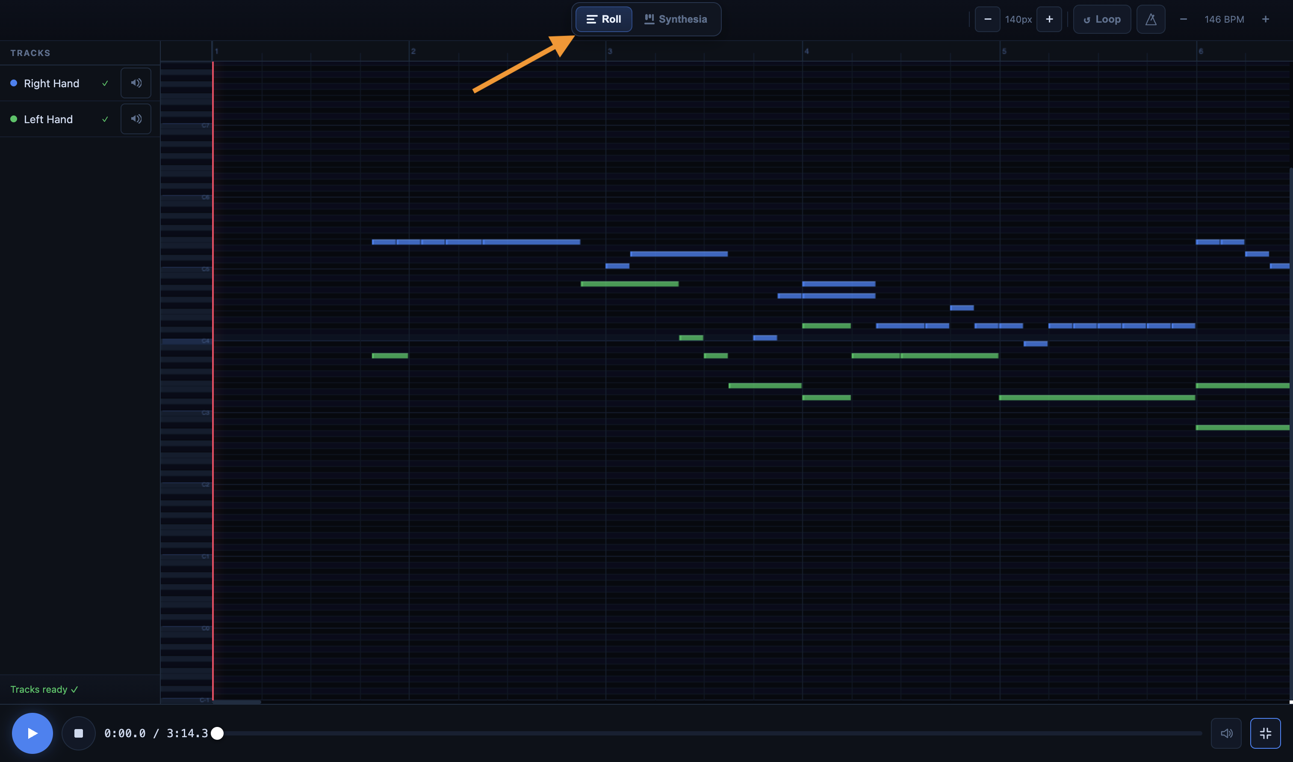The image size is (1293, 762).
Task: Increase BPM with the plus icon
Action: 1265,20
